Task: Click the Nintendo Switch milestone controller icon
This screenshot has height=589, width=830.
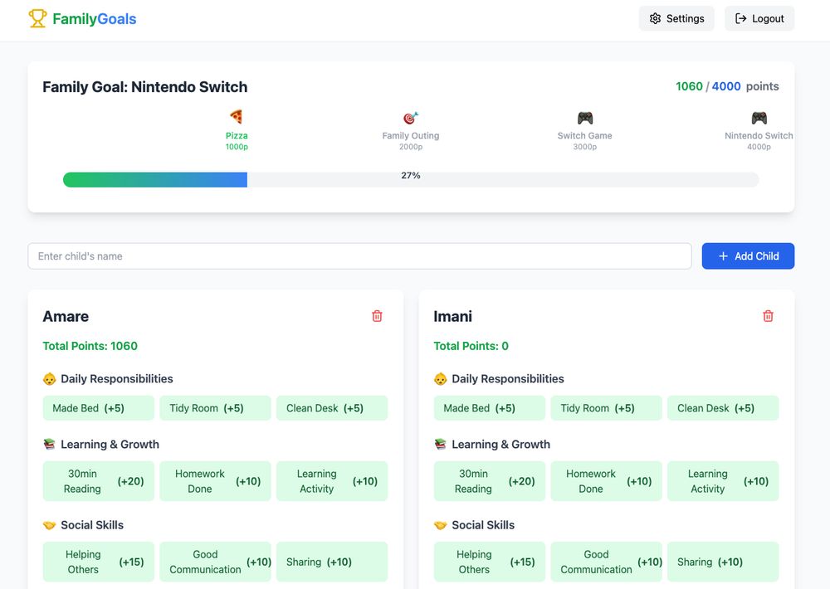Action: (x=759, y=118)
